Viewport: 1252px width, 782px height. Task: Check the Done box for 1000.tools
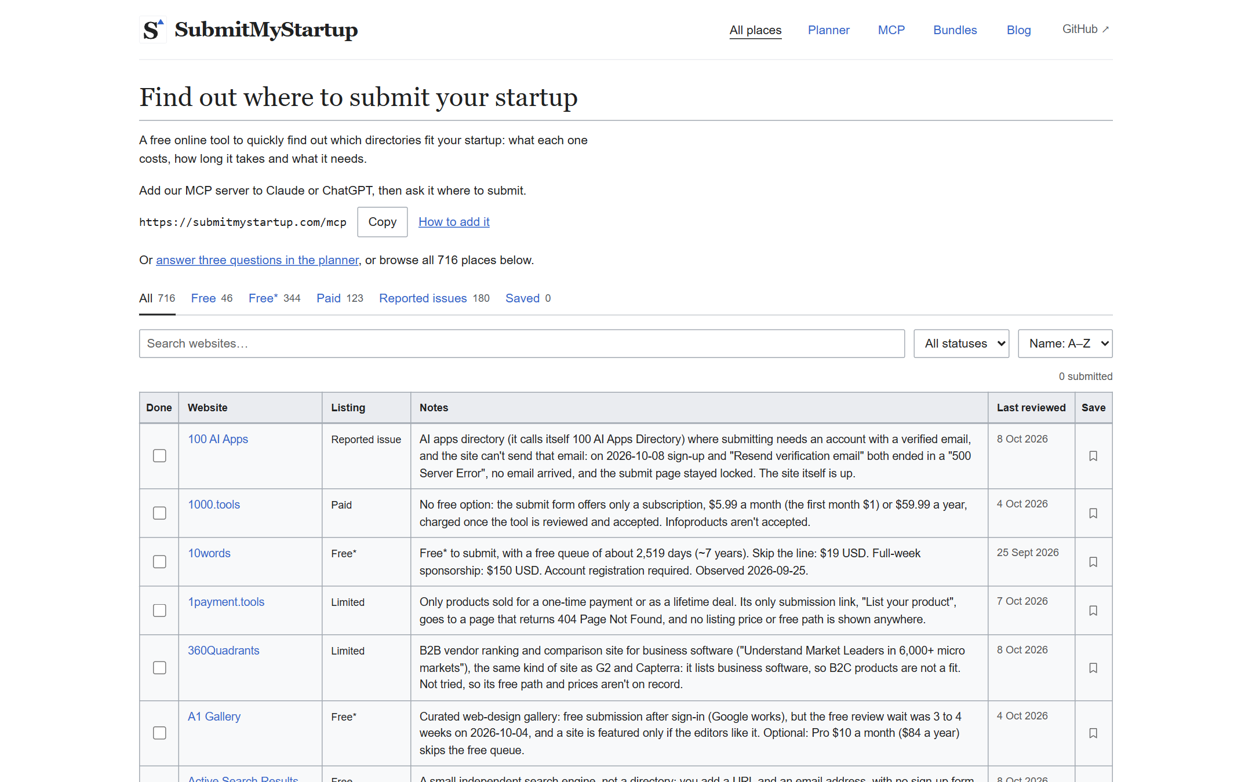(x=159, y=513)
